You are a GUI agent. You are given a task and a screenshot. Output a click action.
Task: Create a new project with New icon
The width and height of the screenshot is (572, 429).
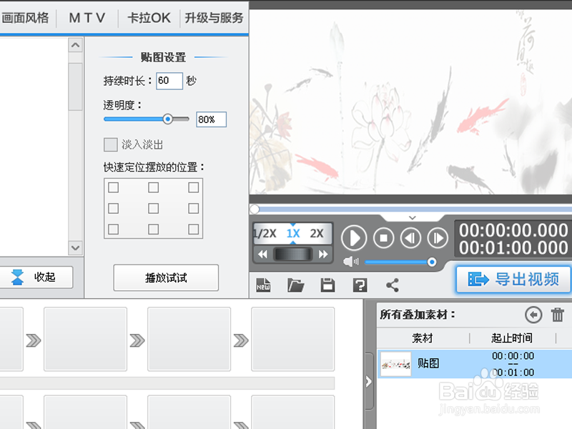[263, 285]
